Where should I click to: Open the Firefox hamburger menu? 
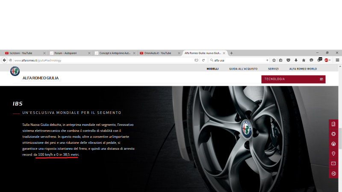(337, 60)
